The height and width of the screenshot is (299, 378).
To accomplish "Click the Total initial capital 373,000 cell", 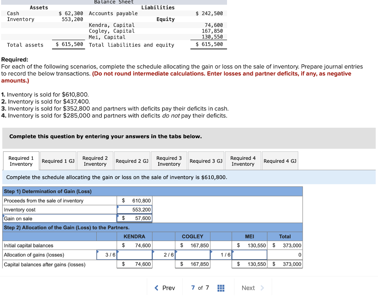I will click(285, 245).
